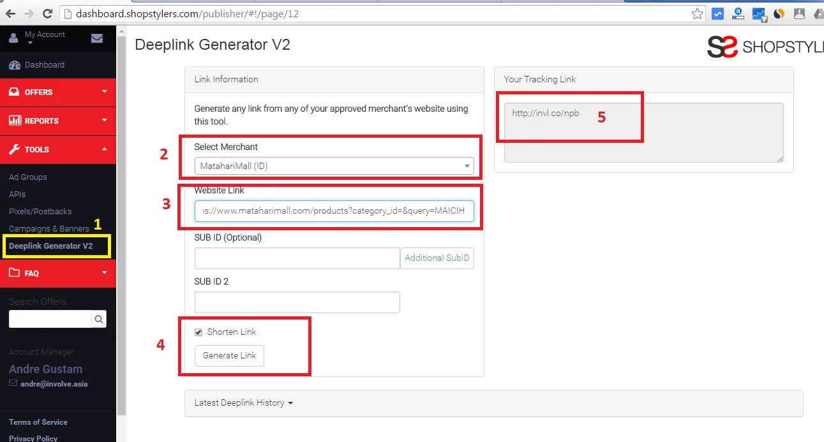Viewport: 824px width, 442px height.
Task: Click the browser back arrow
Action: point(10,13)
